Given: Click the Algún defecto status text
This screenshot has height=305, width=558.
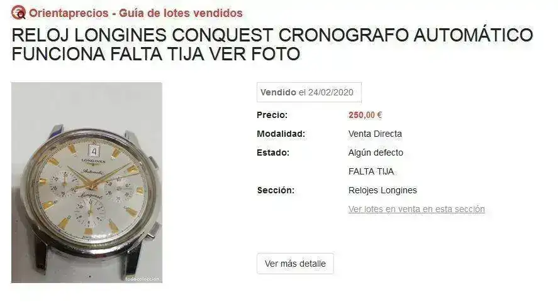Looking at the screenshot, I should [376, 152].
